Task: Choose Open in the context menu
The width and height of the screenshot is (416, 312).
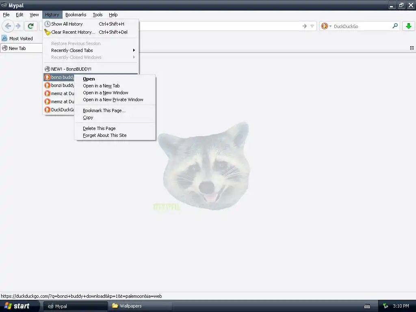Action: point(115,79)
